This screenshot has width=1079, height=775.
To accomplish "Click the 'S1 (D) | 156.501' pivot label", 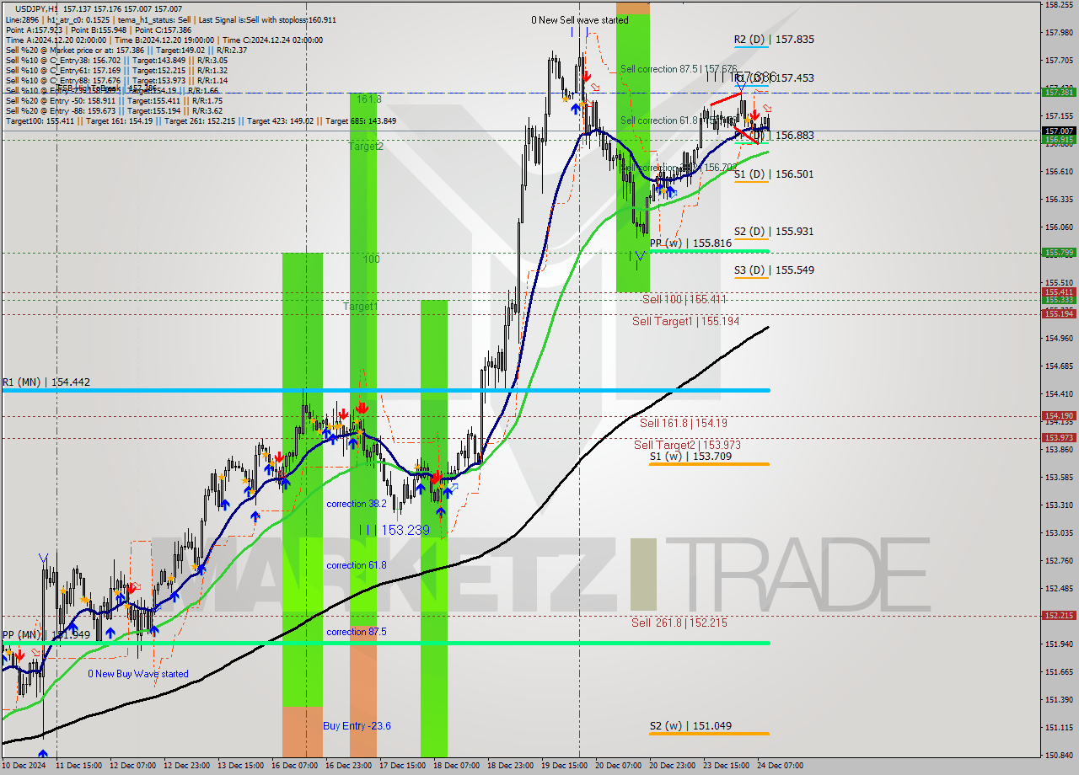I will pyautogui.click(x=773, y=174).
